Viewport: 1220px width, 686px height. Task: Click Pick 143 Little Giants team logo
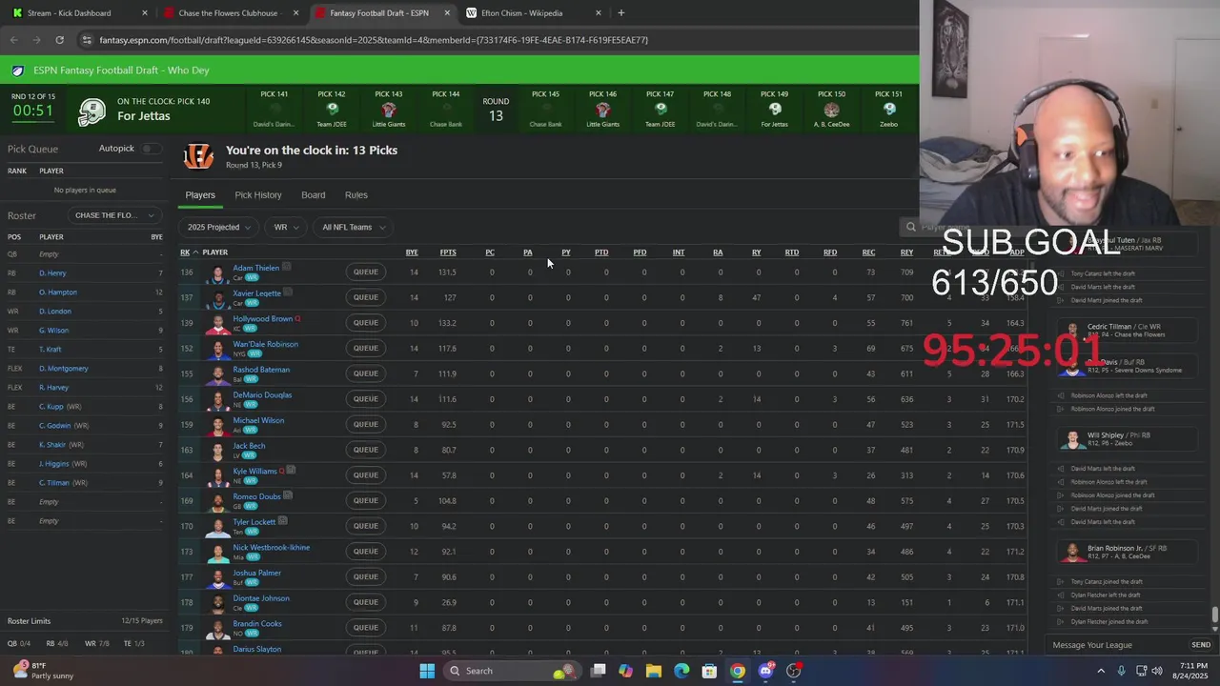[389, 110]
